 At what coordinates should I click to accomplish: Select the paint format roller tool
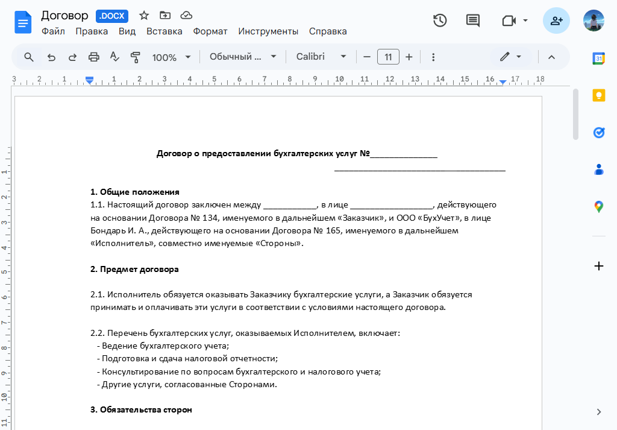pyautogui.click(x=135, y=57)
